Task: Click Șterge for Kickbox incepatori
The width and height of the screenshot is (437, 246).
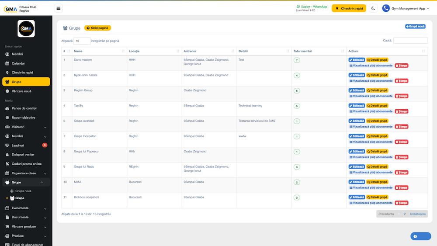Action: click(x=402, y=203)
